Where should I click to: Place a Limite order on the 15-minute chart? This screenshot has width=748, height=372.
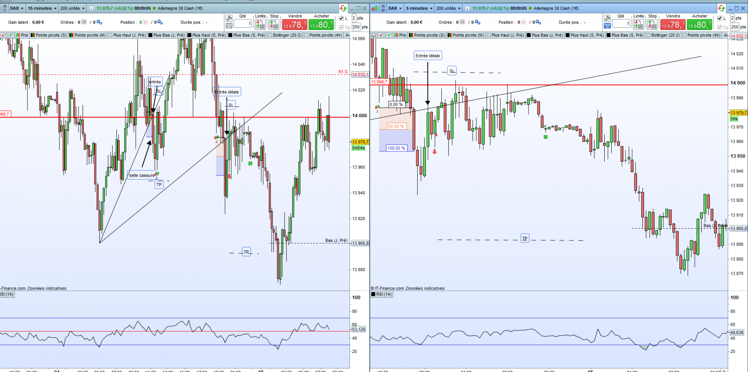(x=260, y=25)
